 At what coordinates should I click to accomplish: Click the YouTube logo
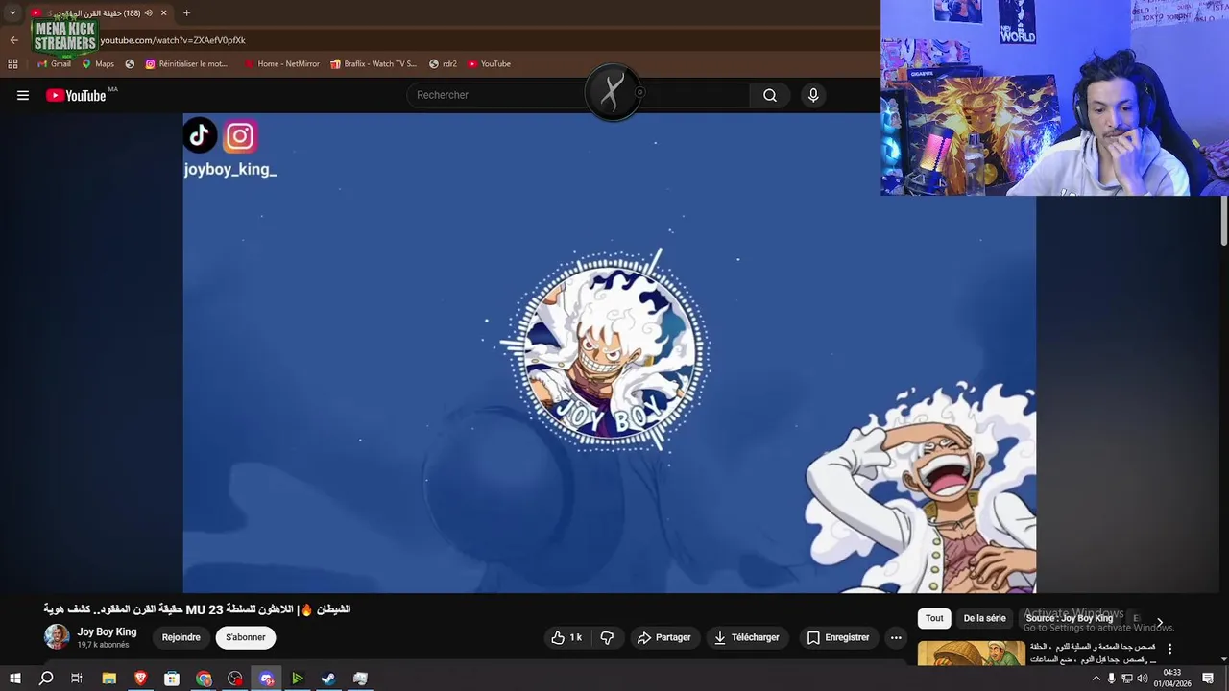[76, 95]
